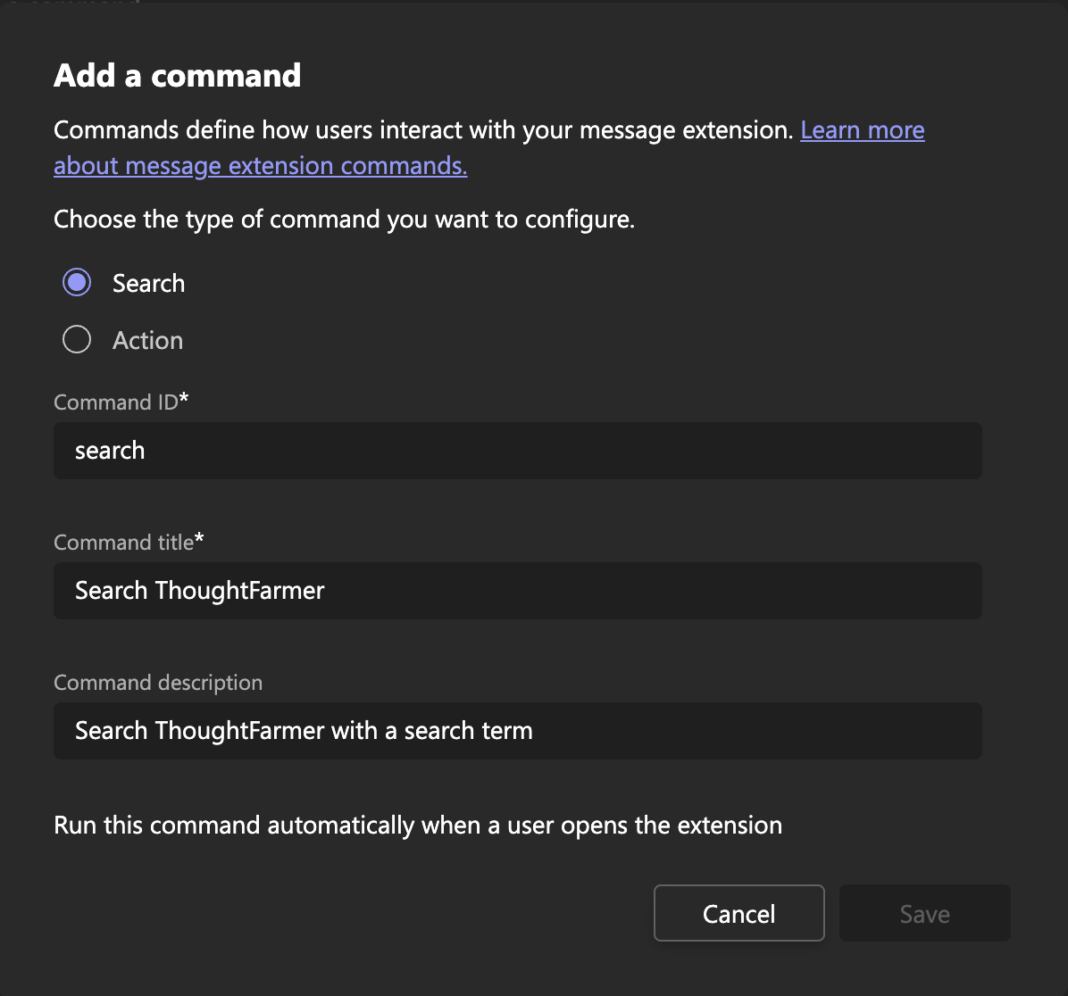1068x996 pixels.
Task: Click into the Command ID field
Action: pyautogui.click(x=518, y=451)
